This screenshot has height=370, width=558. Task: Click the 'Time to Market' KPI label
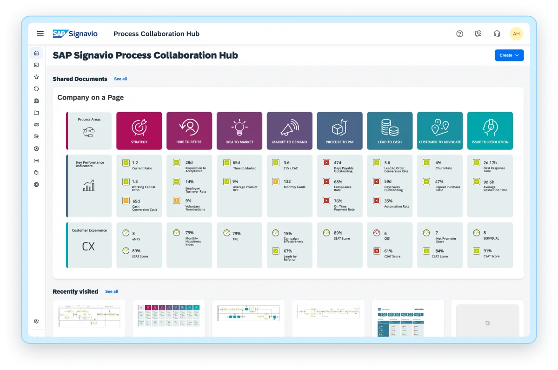point(244,168)
